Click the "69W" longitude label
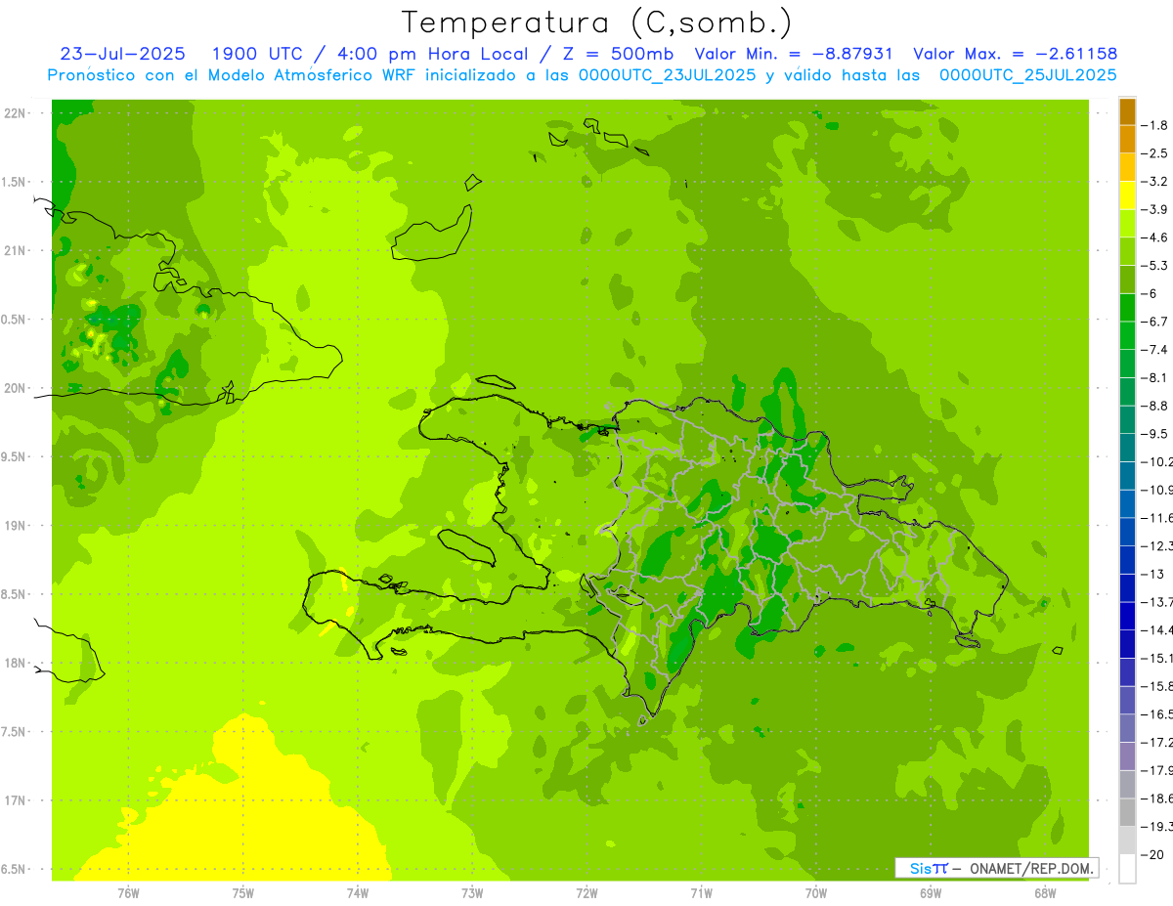The width and height of the screenshot is (1173, 906). coord(931,893)
